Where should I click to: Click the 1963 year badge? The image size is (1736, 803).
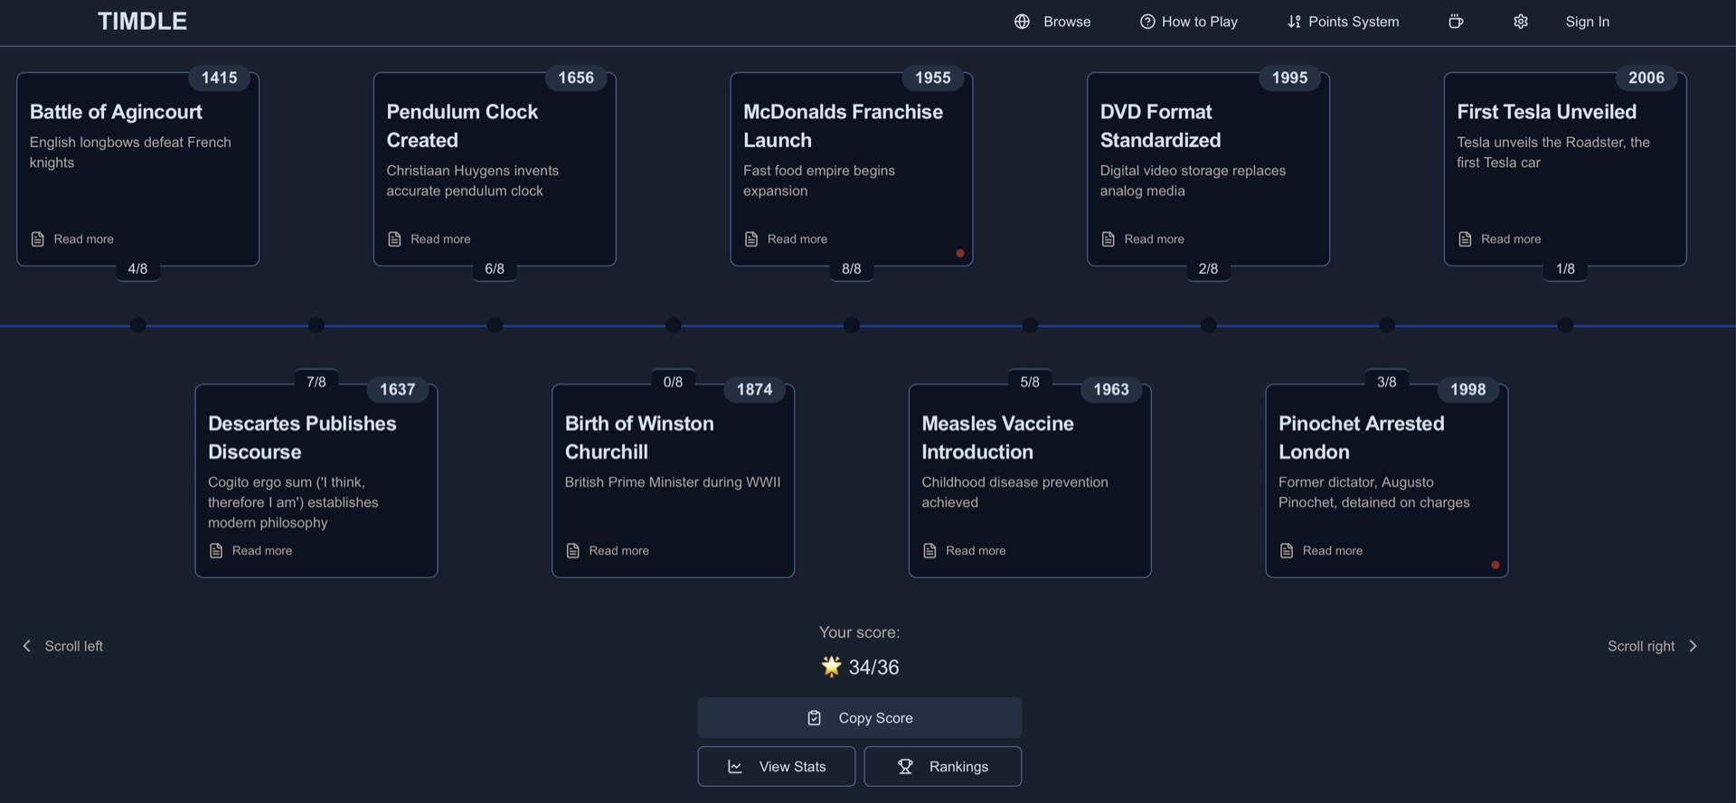tap(1111, 389)
